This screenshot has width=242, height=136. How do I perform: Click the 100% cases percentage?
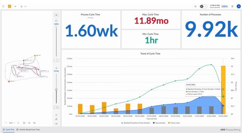pos(224,6)
